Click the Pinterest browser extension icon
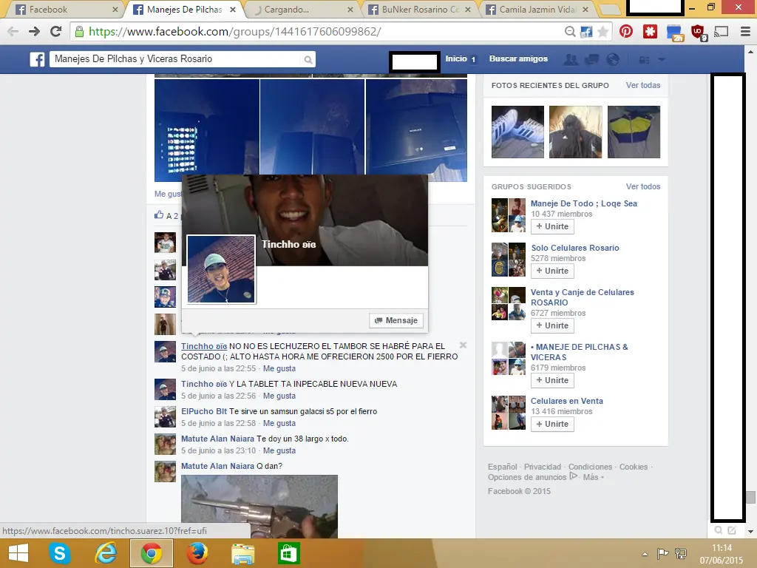The height and width of the screenshot is (568, 757). tap(628, 32)
